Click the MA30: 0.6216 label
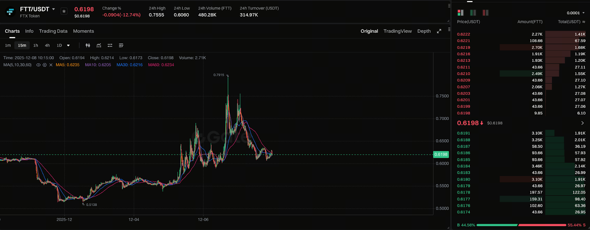 (x=129, y=65)
